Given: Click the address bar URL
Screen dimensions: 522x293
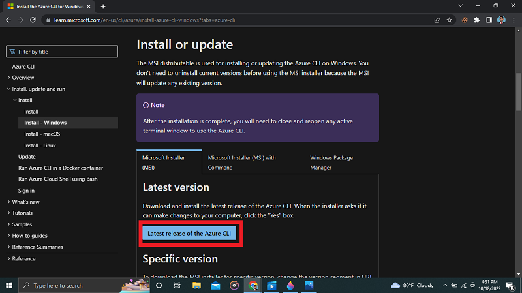Looking at the screenshot, I should 144,20.
